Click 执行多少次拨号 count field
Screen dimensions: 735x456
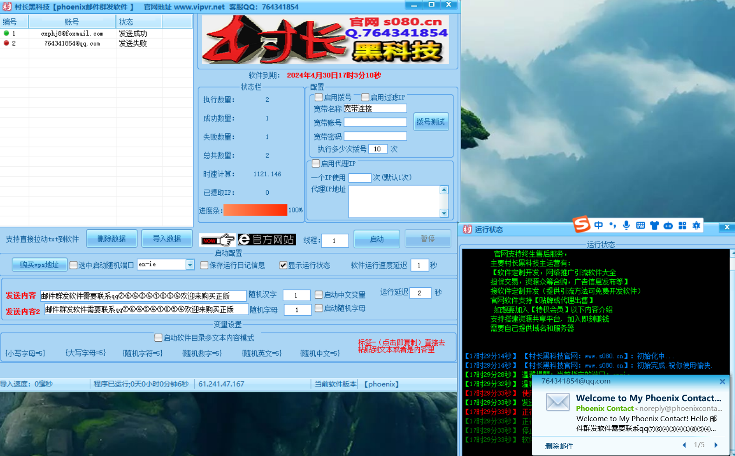378,149
